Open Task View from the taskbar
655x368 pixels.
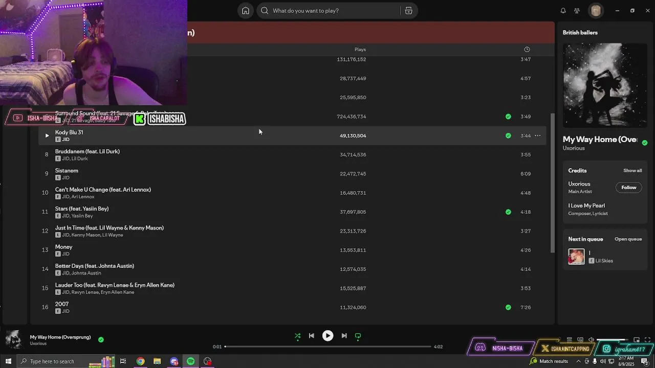123,361
